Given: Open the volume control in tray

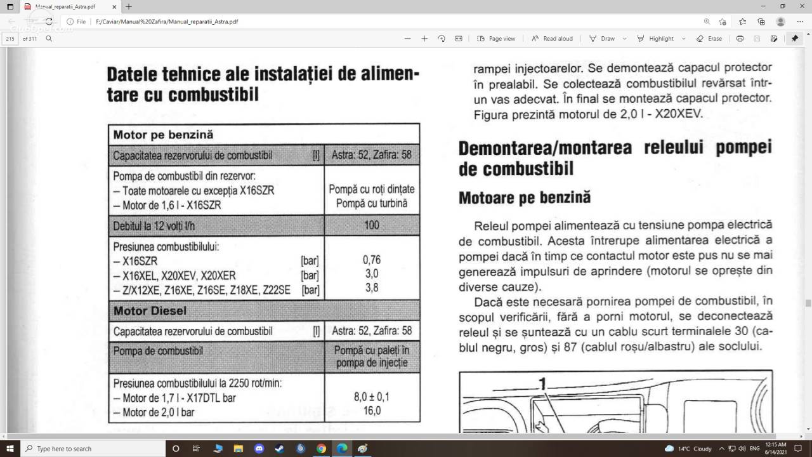Looking at the screenshot, I should (742, 448).
